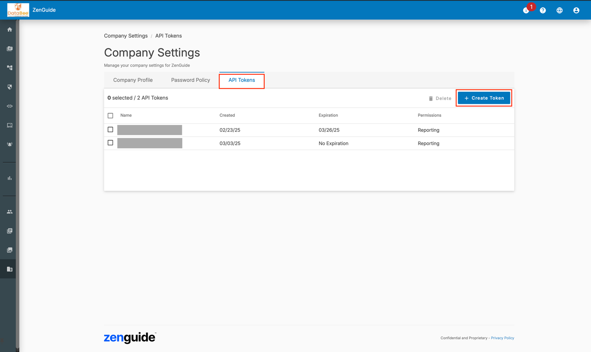Click the info notification icon with badge
The height and width of the screenshot is (352, 591).
pos(526,10)
